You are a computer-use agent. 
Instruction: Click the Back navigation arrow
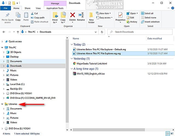4,32
